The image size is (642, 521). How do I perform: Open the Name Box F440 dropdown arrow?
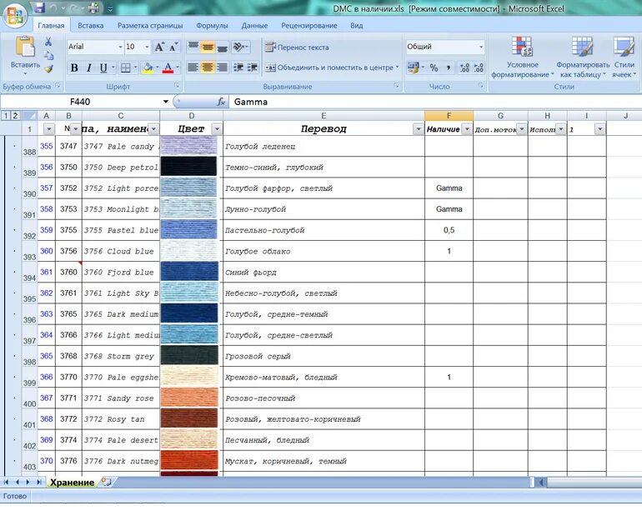point(166,102)
